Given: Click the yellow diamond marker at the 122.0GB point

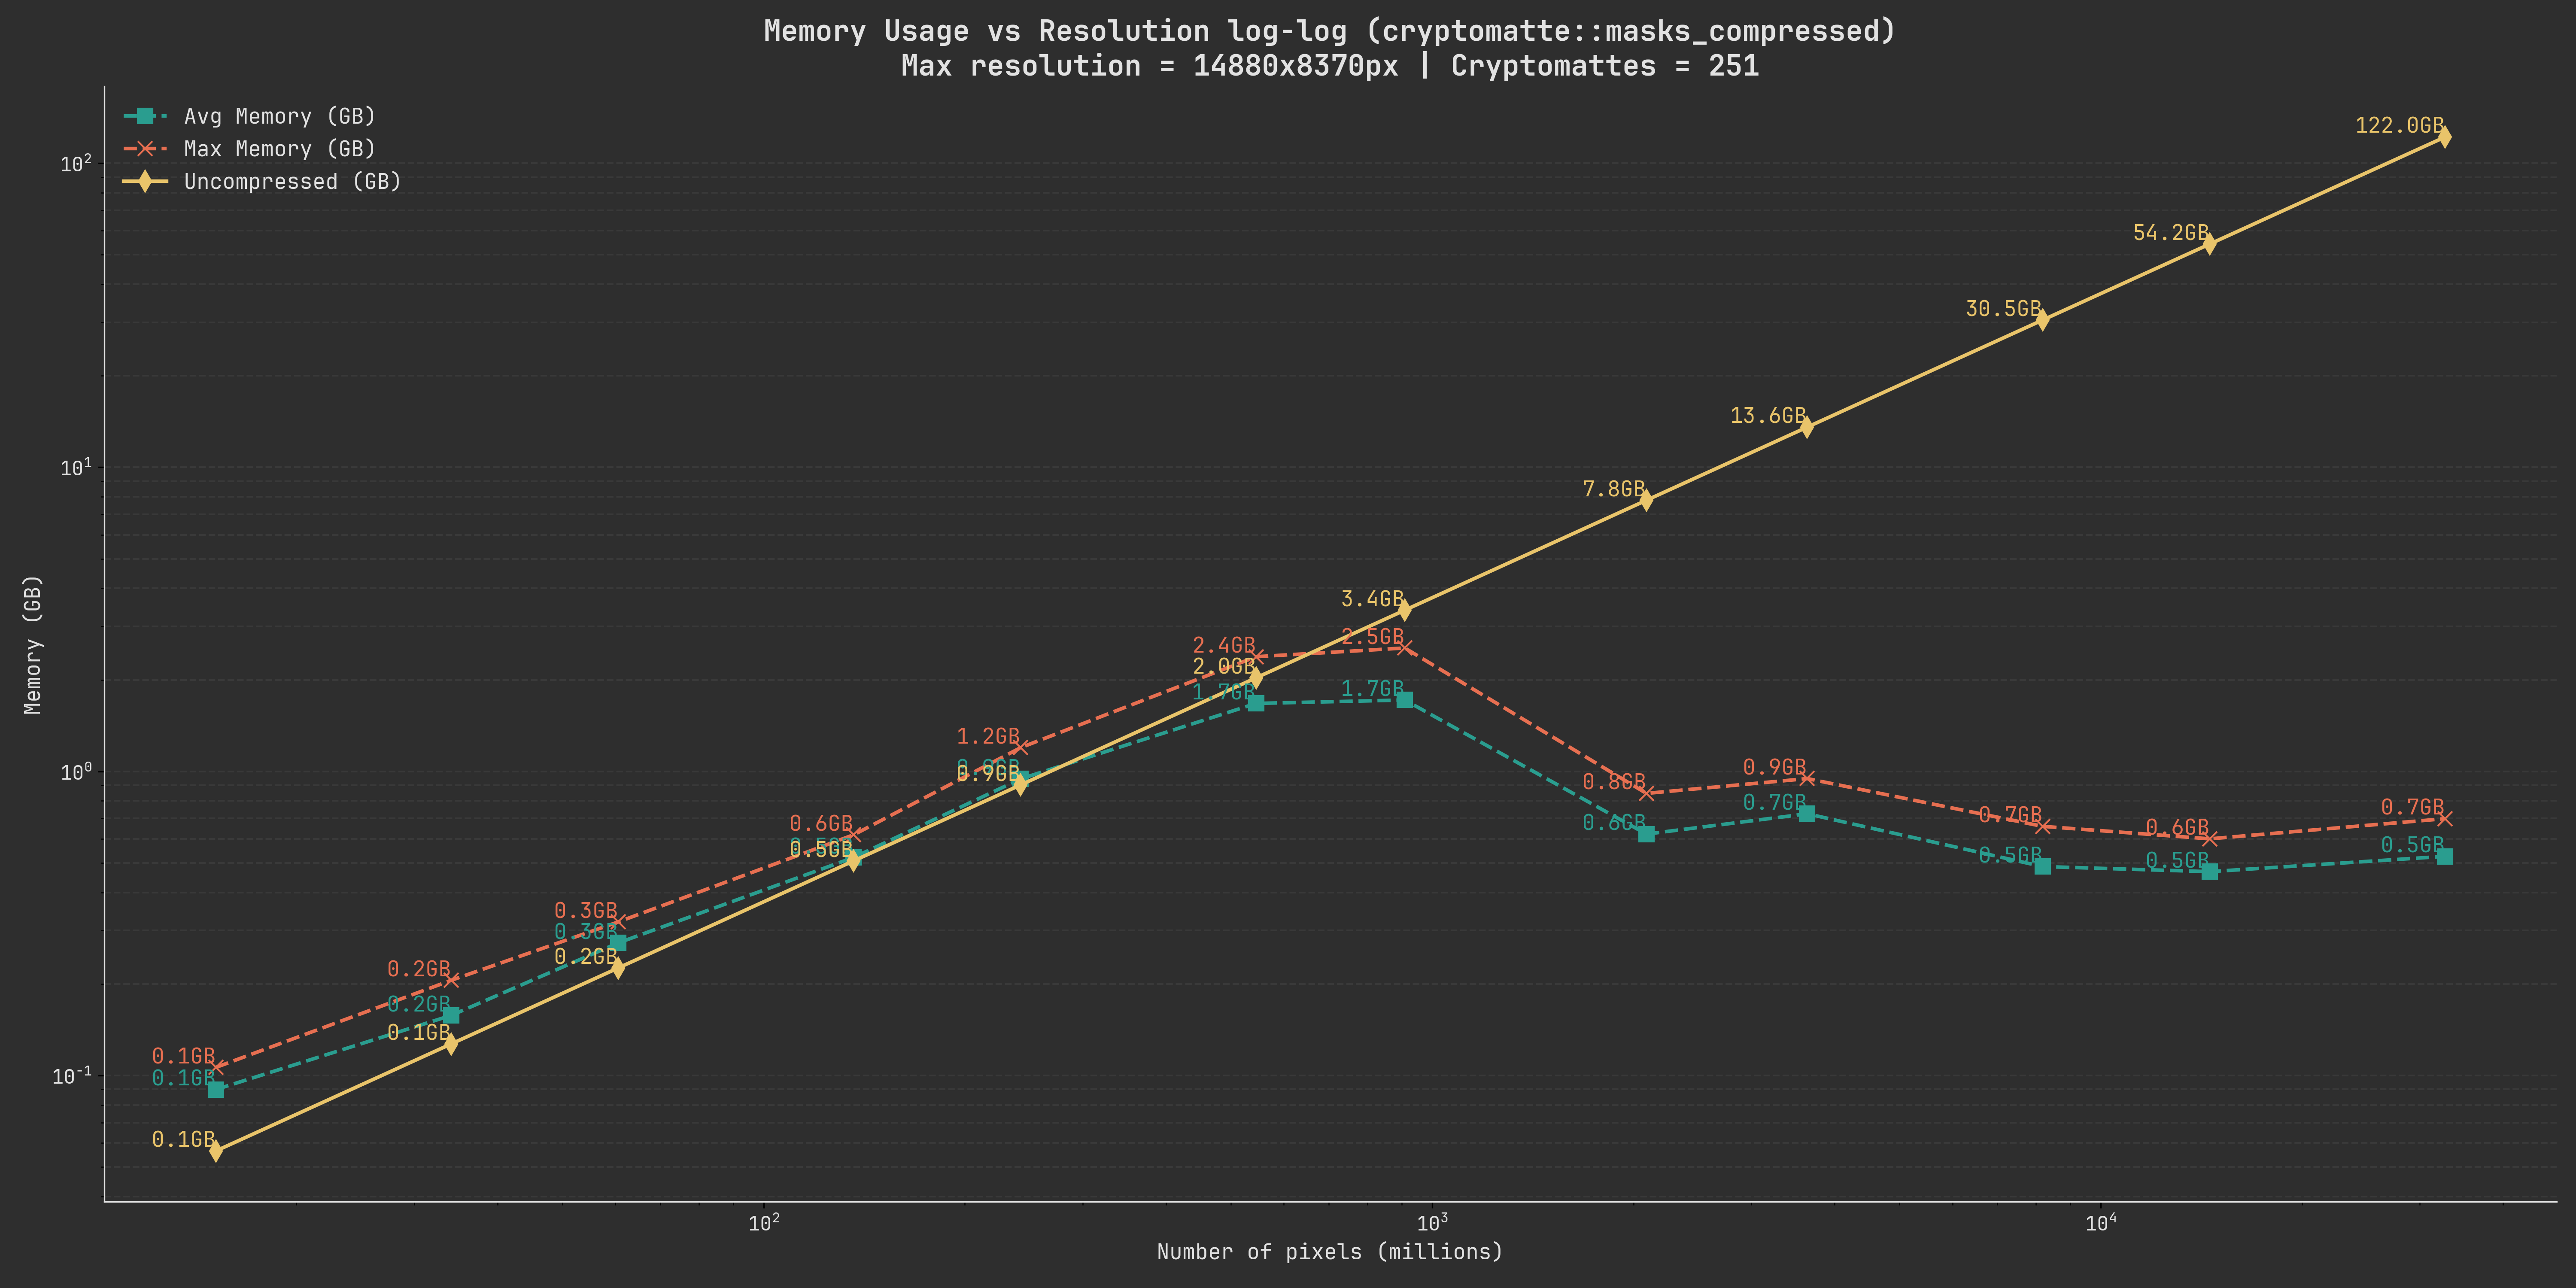Looking at the screenshot, I should [x=2445, y=137].
